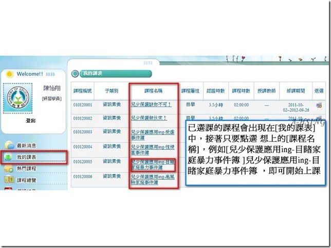Click 資訊素養 in row 010120003
This screenshot has width=331, height=248.
coord(112,132)
